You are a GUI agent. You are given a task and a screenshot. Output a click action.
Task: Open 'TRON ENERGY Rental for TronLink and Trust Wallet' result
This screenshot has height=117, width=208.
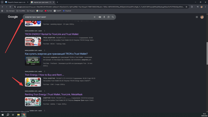[x=52, y=34]
